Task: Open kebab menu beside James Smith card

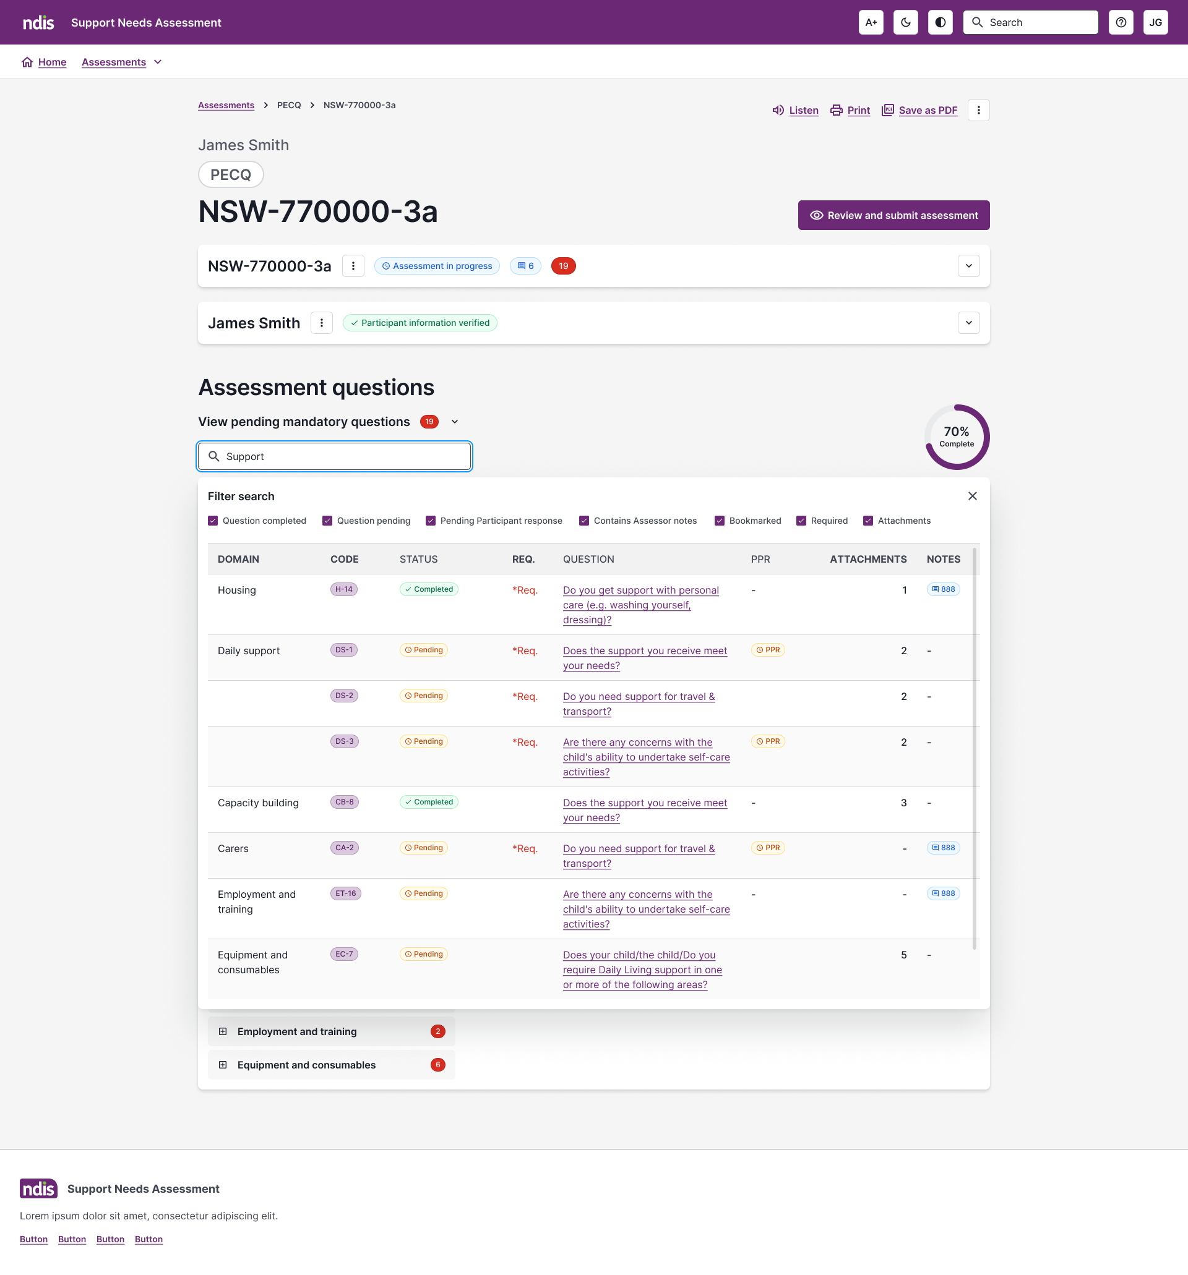Action: click(x=322, y=323)
